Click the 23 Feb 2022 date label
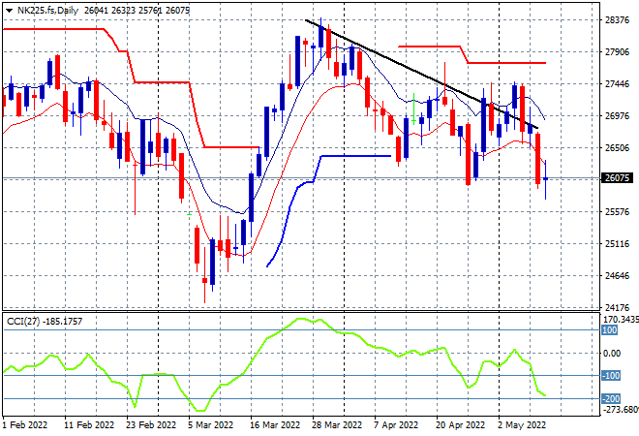Viewport: 639px width, 436px height. point(151,425)
